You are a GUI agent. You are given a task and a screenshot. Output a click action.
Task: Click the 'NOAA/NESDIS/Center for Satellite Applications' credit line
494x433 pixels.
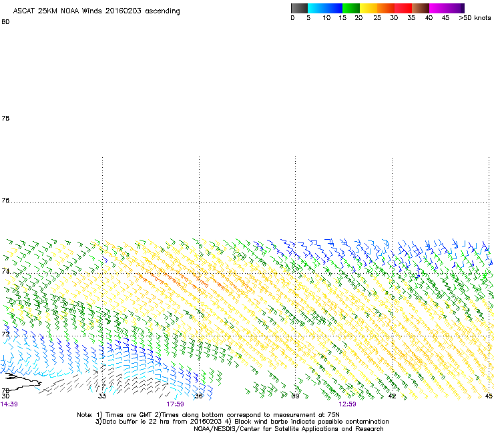pos(288,428)
